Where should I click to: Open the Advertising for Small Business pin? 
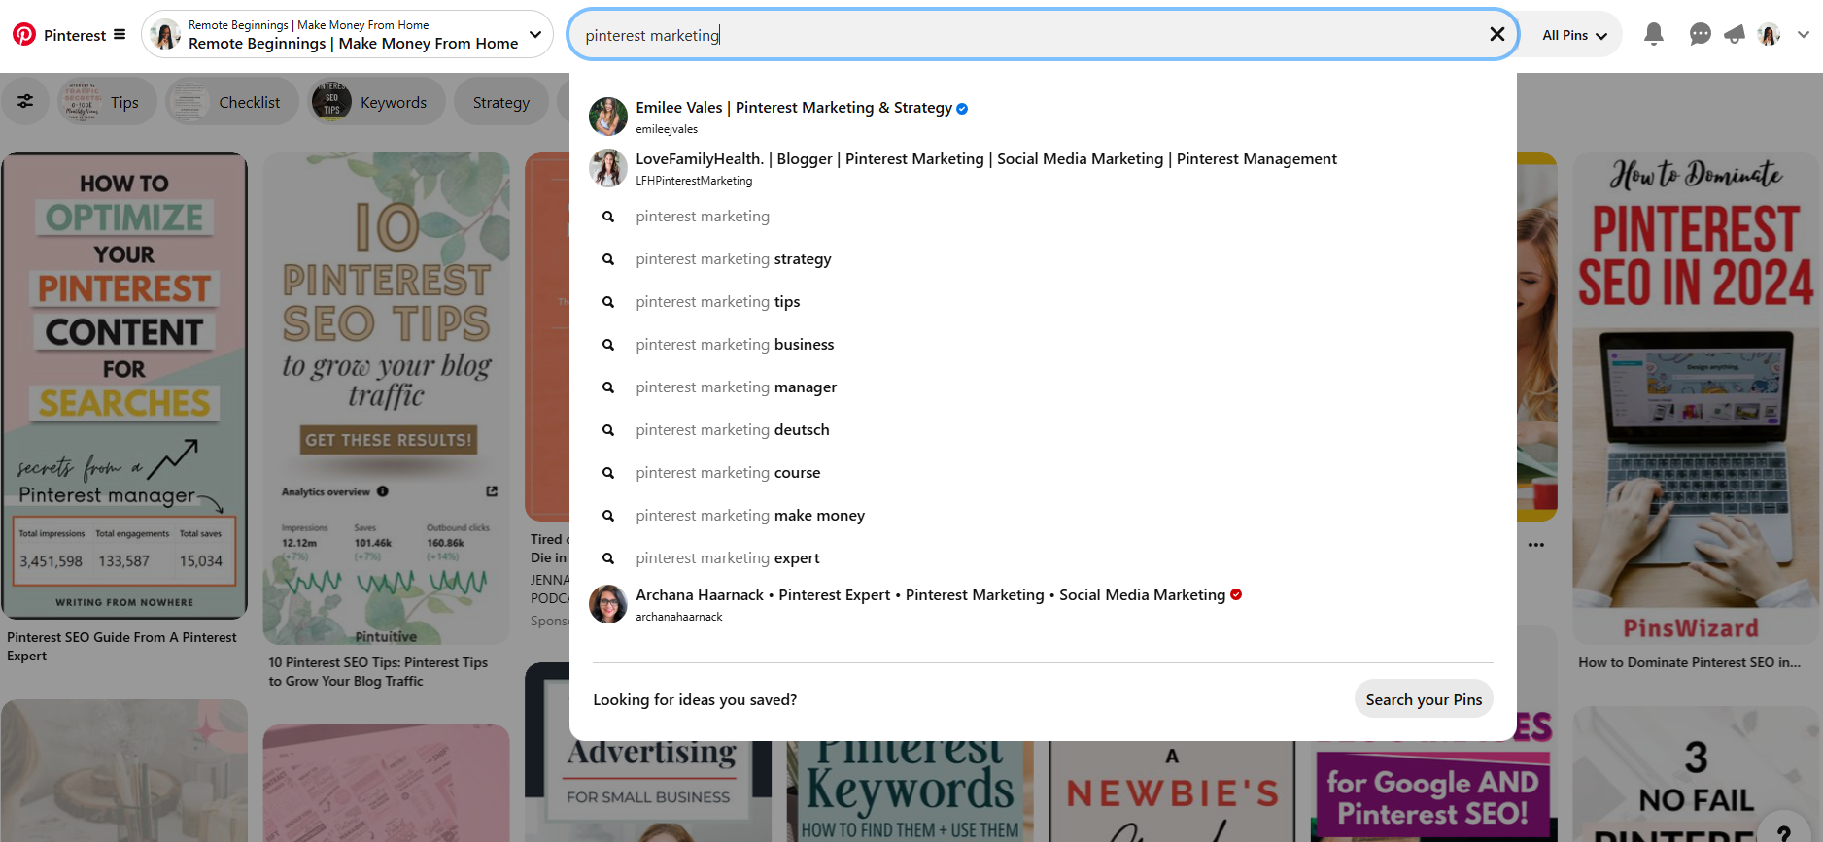648,791
